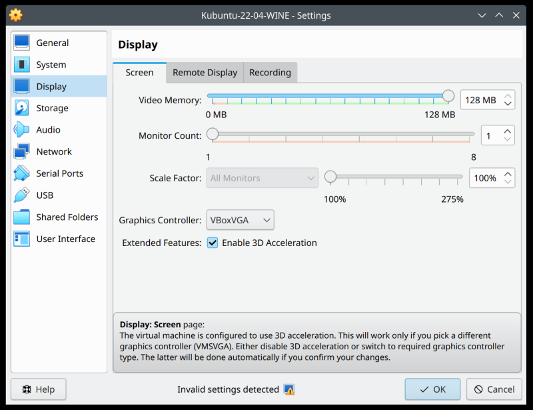
Task: Select the Storage disk icon
Action: pos(22,108)
